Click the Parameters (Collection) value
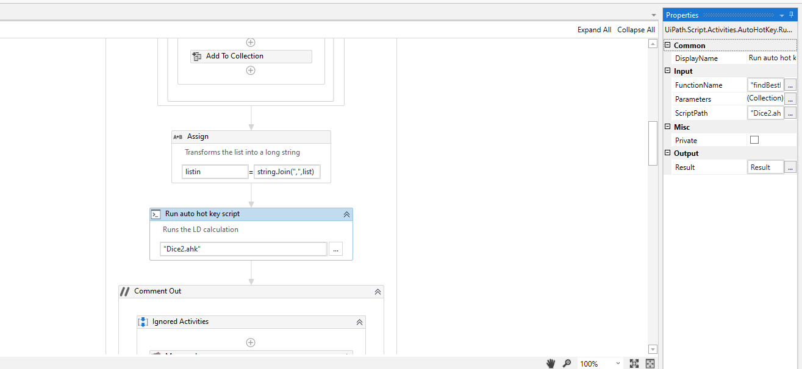The width and height of the screenshot is (802, 369). pyautogui.click(x=765, y=99)
